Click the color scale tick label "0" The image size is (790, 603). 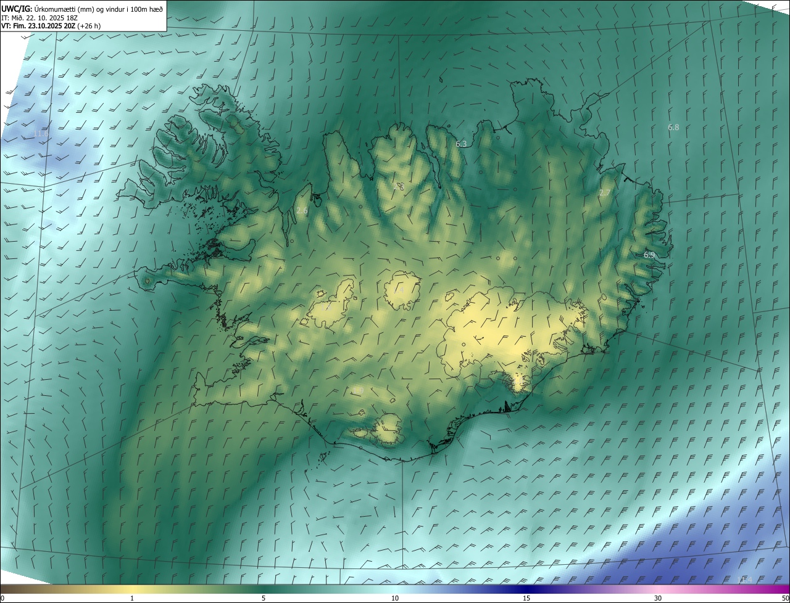tap(2, 598)
